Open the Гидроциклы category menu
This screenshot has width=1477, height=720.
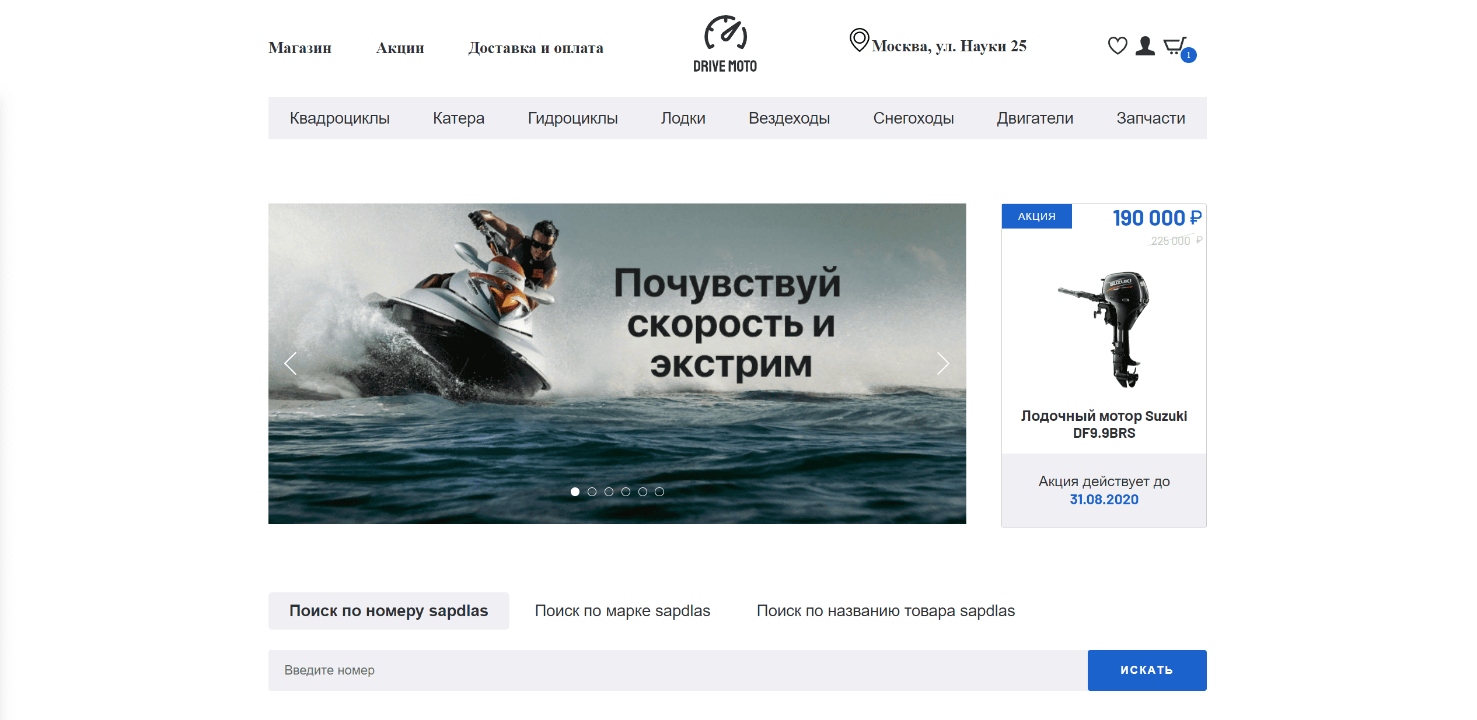click(572, 118)
